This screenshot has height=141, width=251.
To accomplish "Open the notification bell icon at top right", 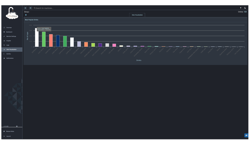I will tap(245, 8).
